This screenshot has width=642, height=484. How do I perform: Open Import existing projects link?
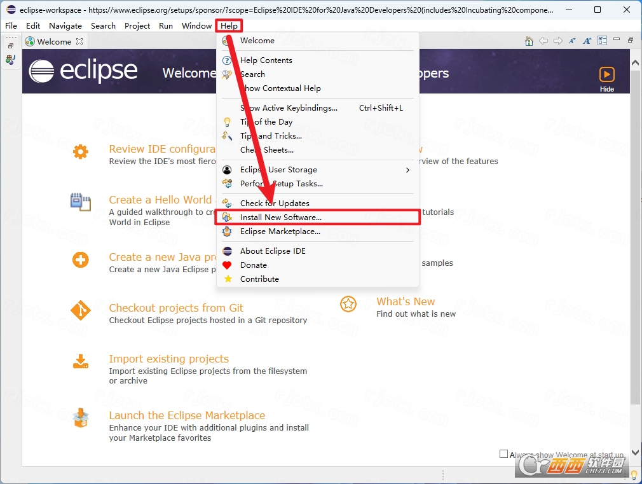pos(168,359)
